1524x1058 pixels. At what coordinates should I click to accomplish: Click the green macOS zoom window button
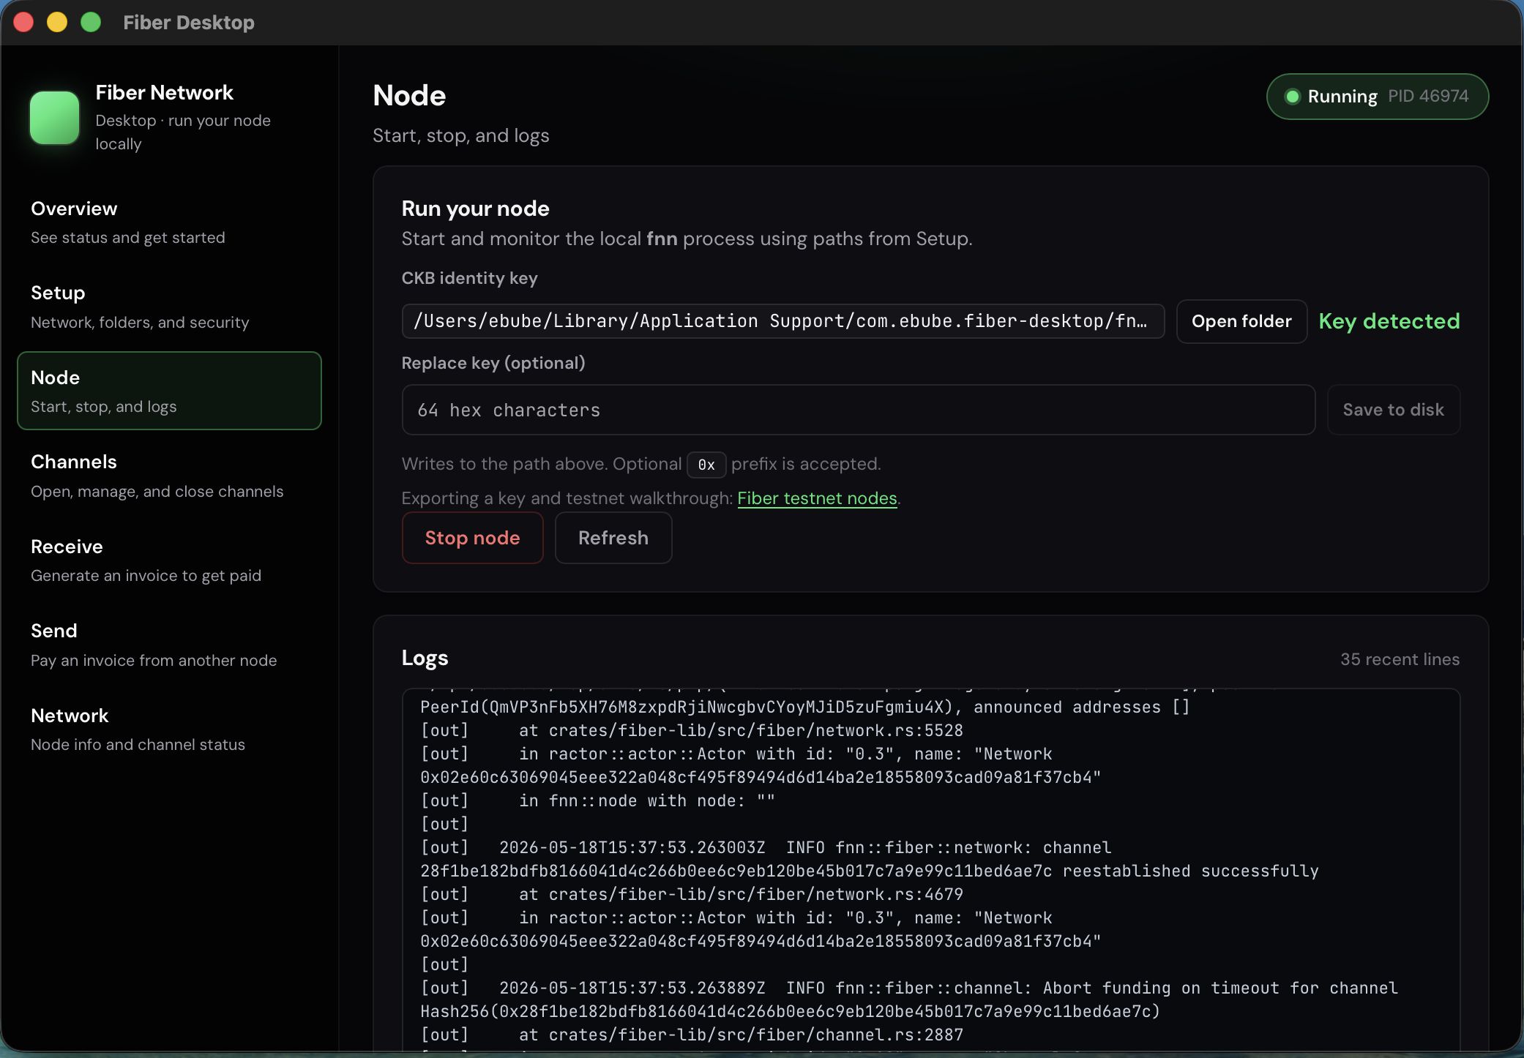pyautogui.click(x=91, y=23)
